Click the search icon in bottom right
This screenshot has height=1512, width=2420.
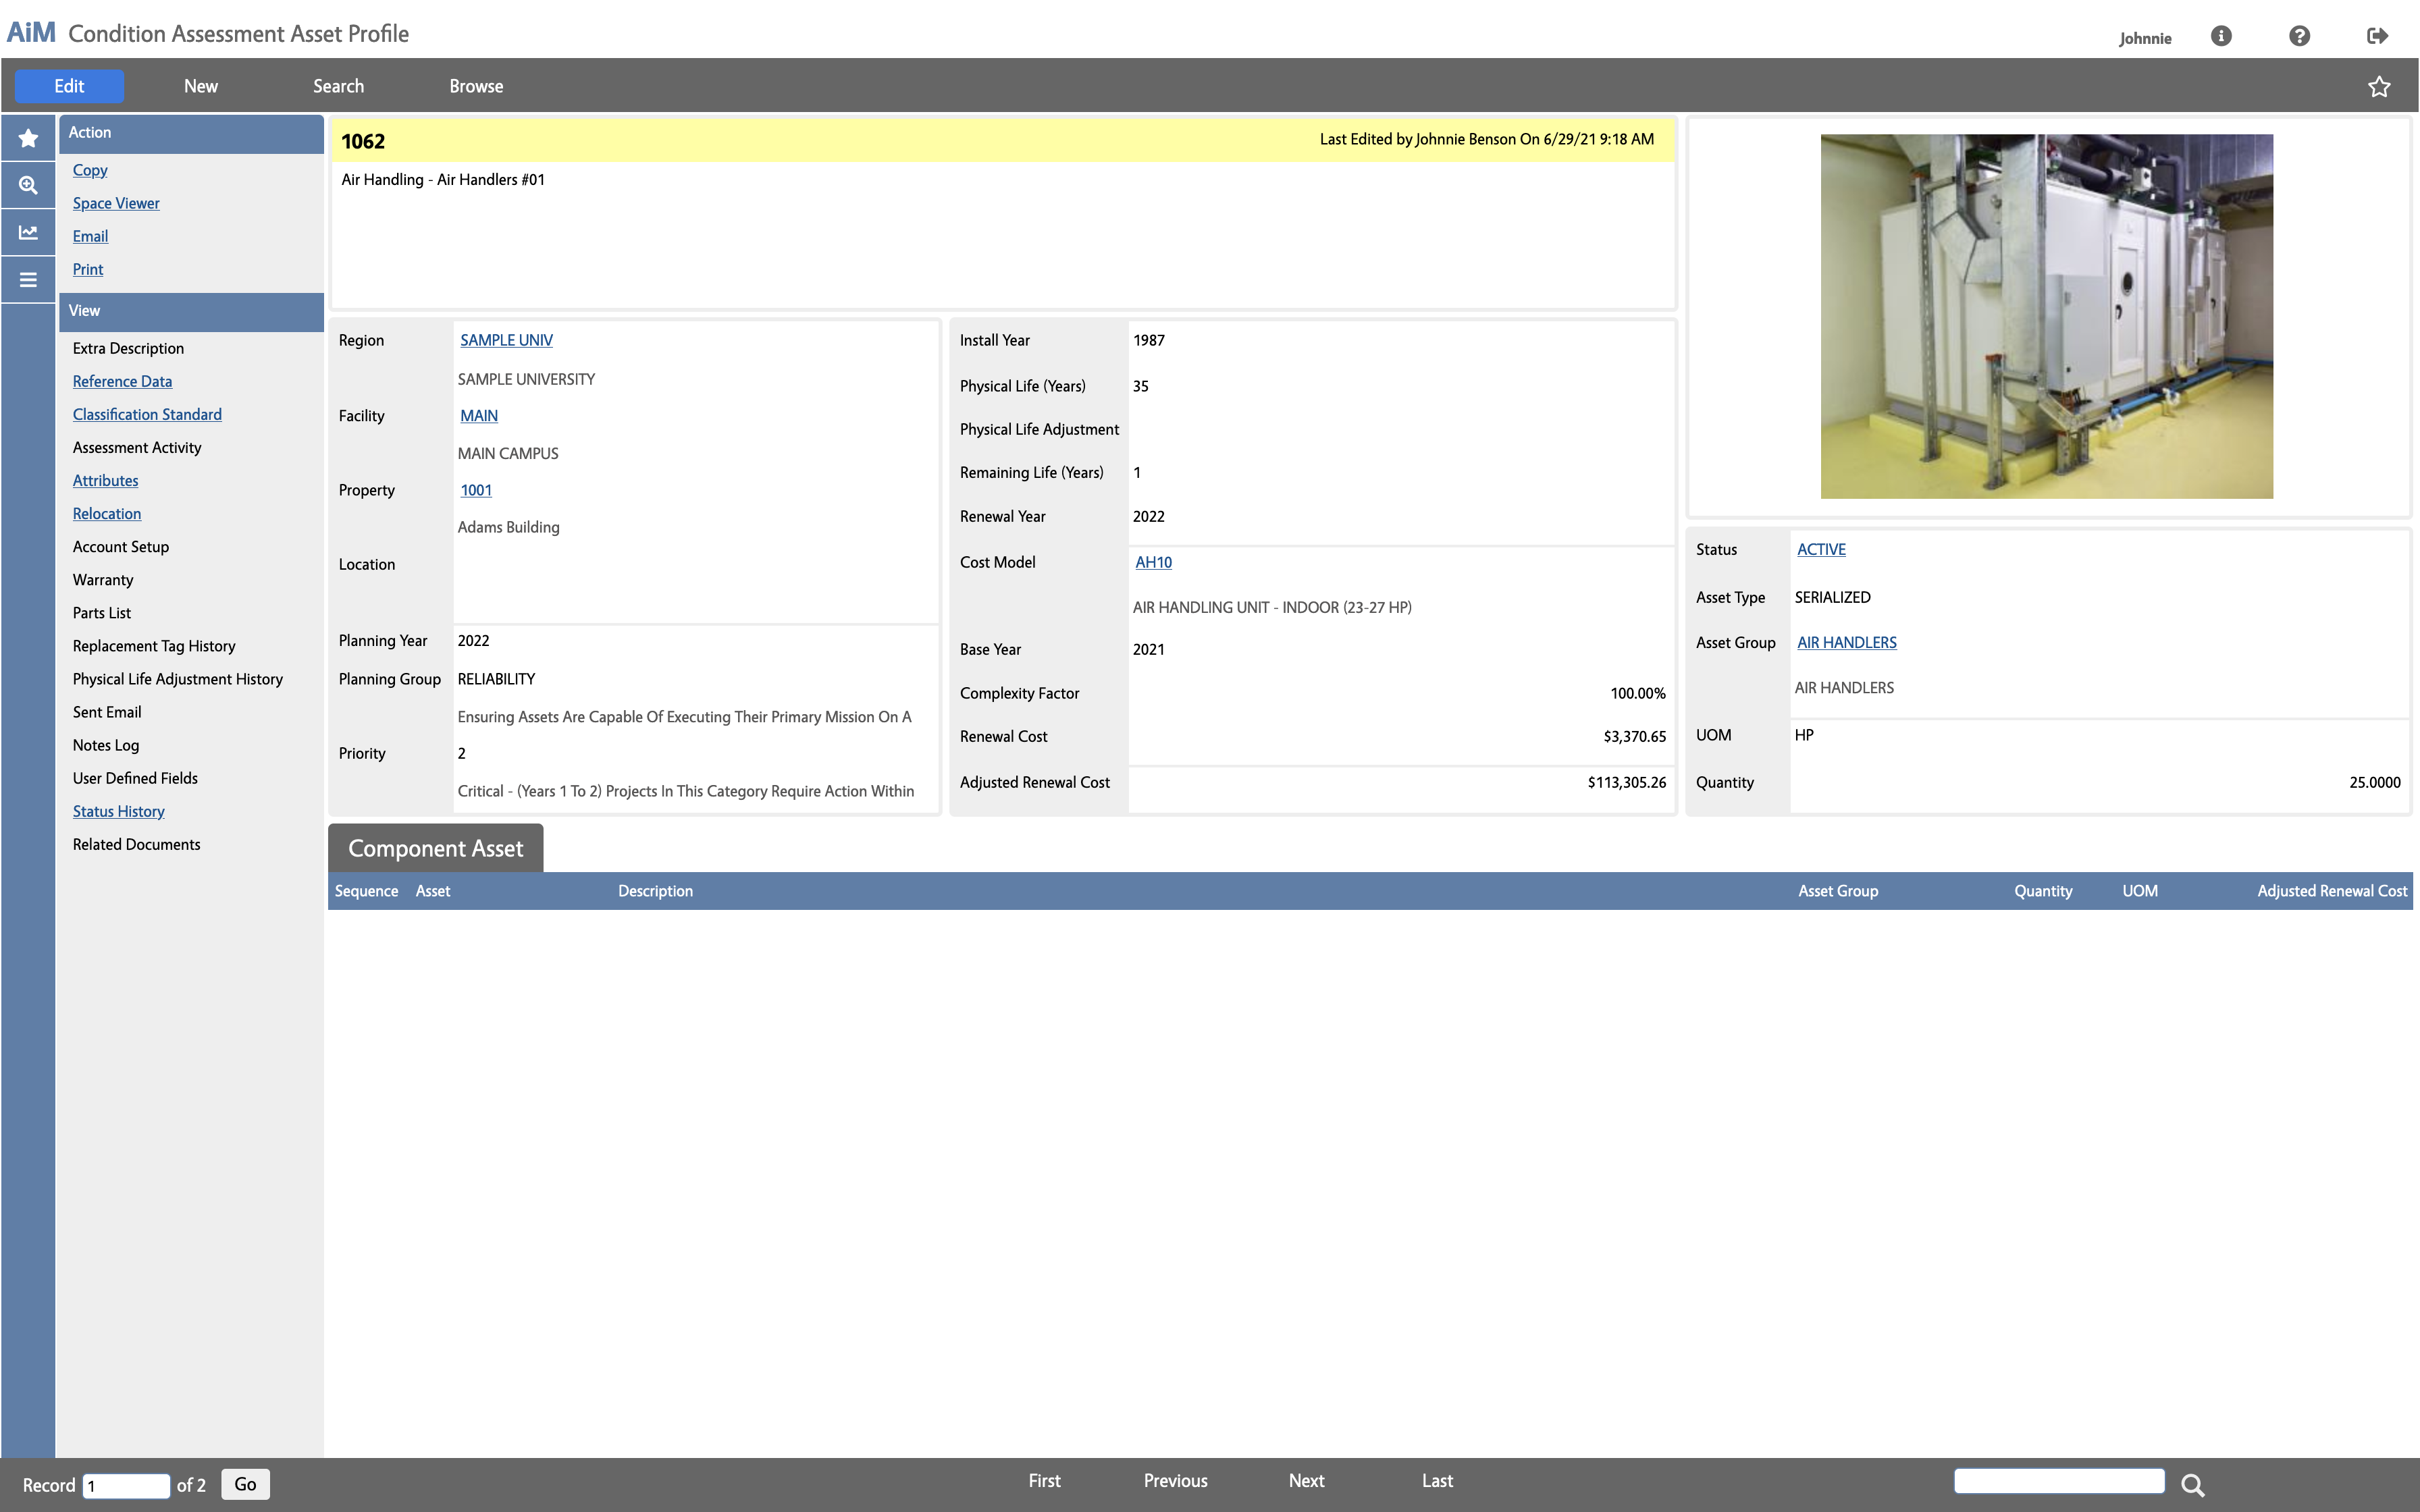(2192, 1486)
